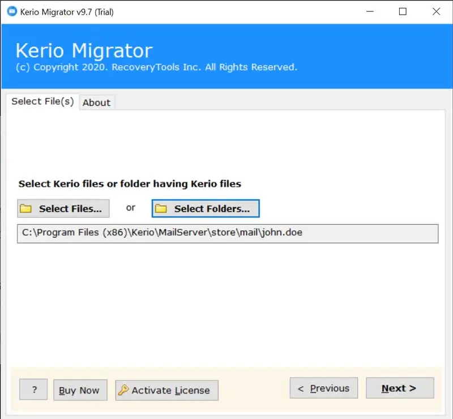Click the key icon beside Activate License
The image size is (453, 419).
(123, 390)
